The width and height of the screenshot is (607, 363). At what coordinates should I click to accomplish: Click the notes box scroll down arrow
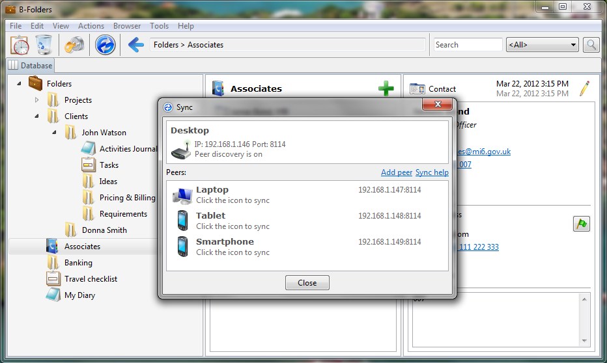584,341
